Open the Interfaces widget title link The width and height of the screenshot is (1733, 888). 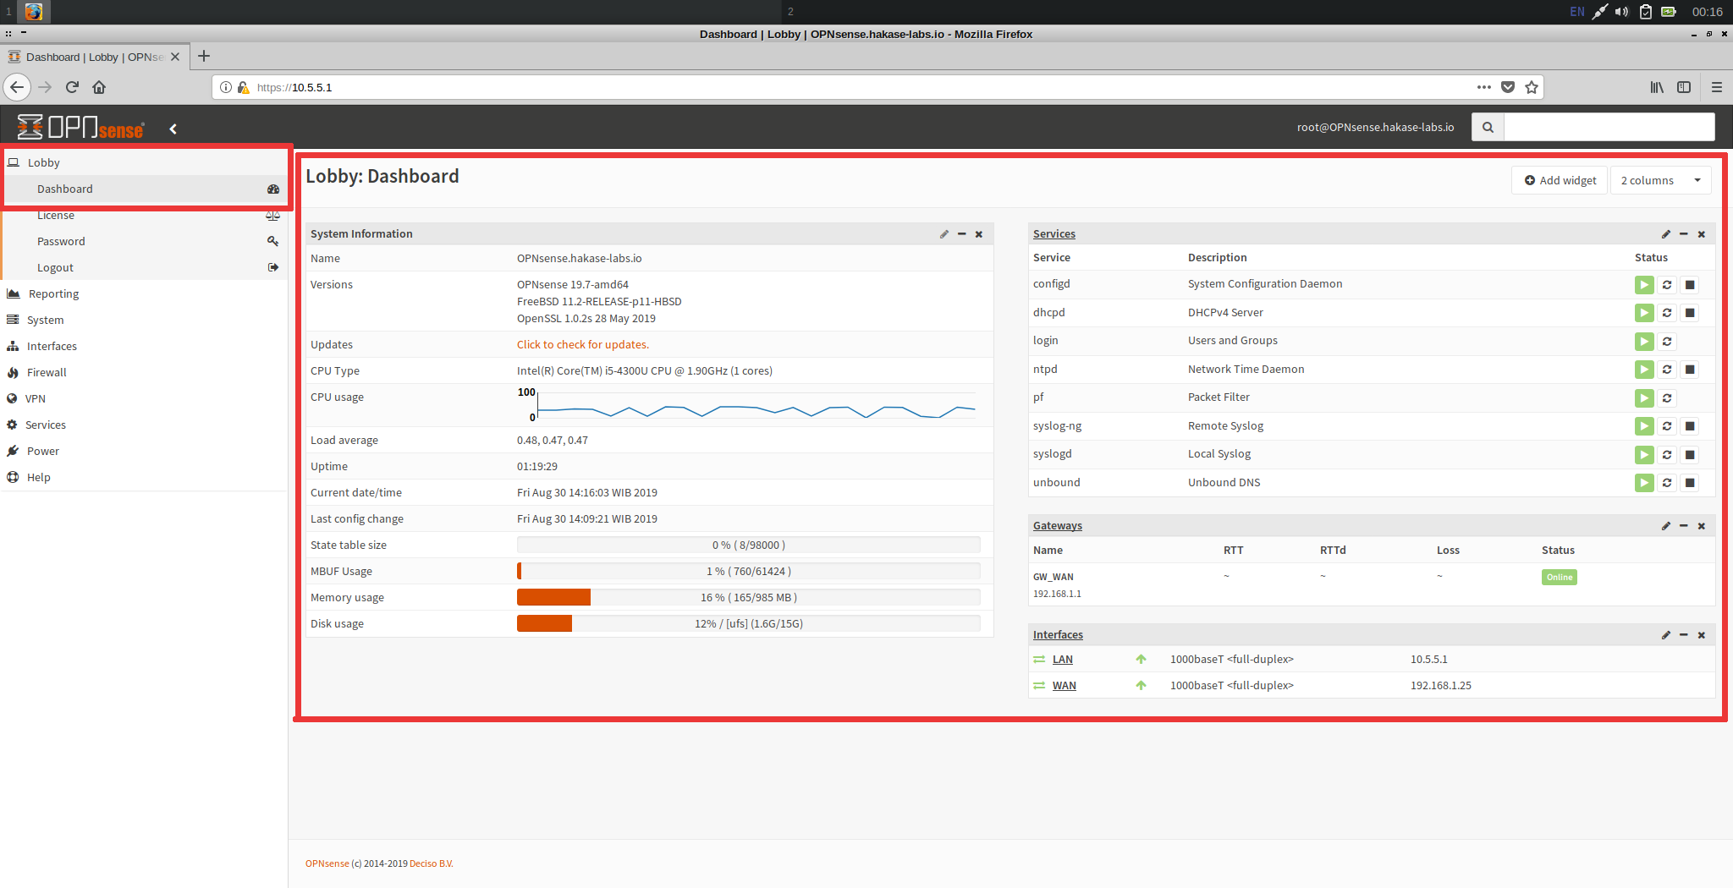click(1057, 635)
